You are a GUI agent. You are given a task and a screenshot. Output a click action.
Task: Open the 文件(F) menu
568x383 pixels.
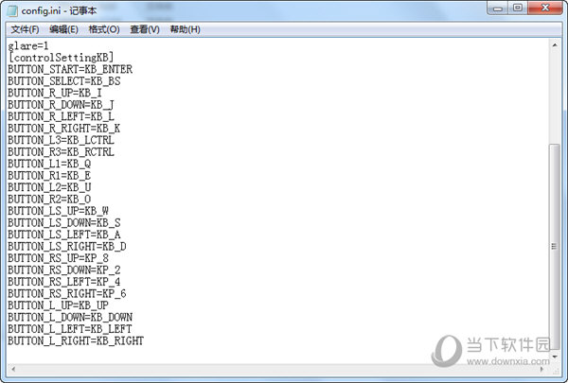tap(25, 29)
